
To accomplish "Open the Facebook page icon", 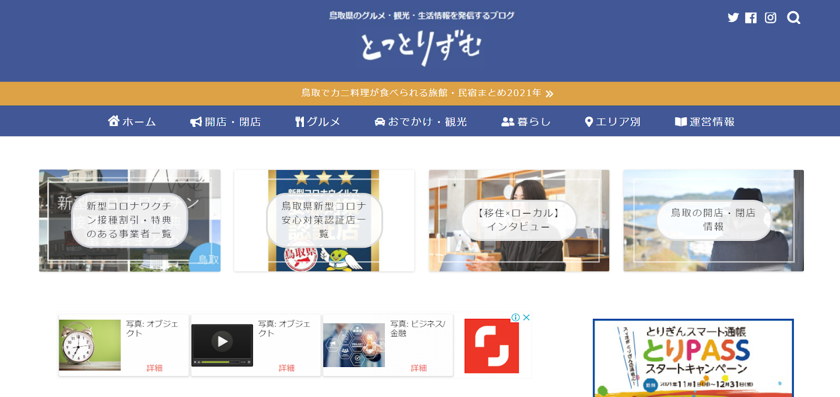I will tap(751, 18).
